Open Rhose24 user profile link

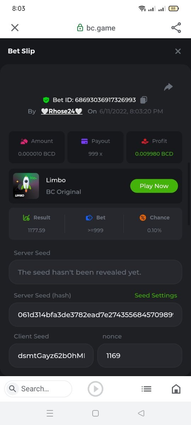pyautogui.click(x=62, y=111)
